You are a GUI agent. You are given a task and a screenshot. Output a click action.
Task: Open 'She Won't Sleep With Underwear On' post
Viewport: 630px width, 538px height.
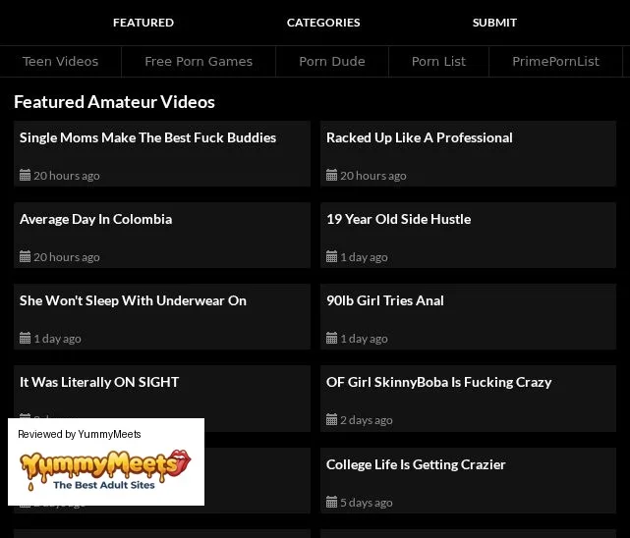point(133,300)
